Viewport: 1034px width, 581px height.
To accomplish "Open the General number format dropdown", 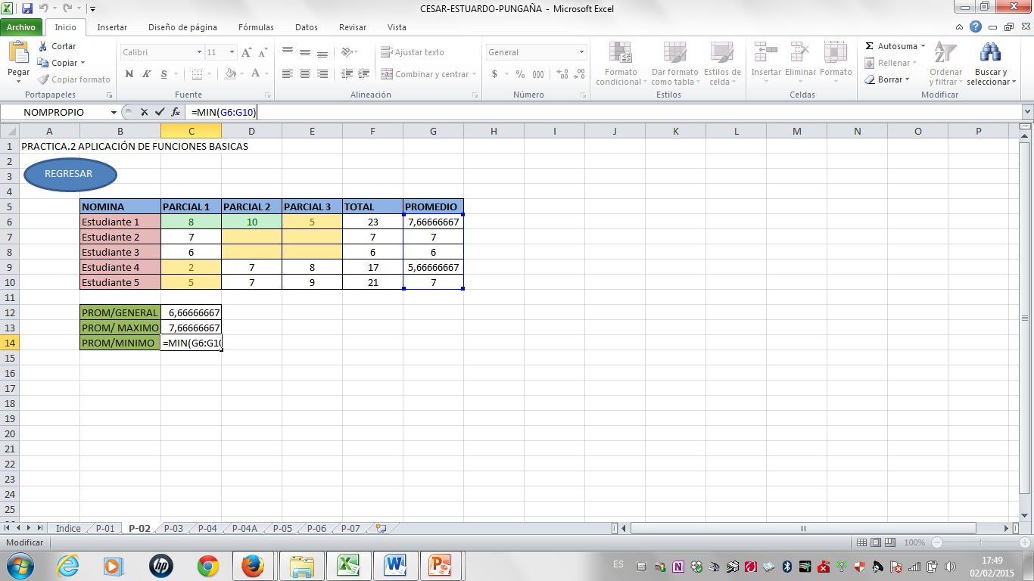I will pyautogui.click(x=583, y=51).
